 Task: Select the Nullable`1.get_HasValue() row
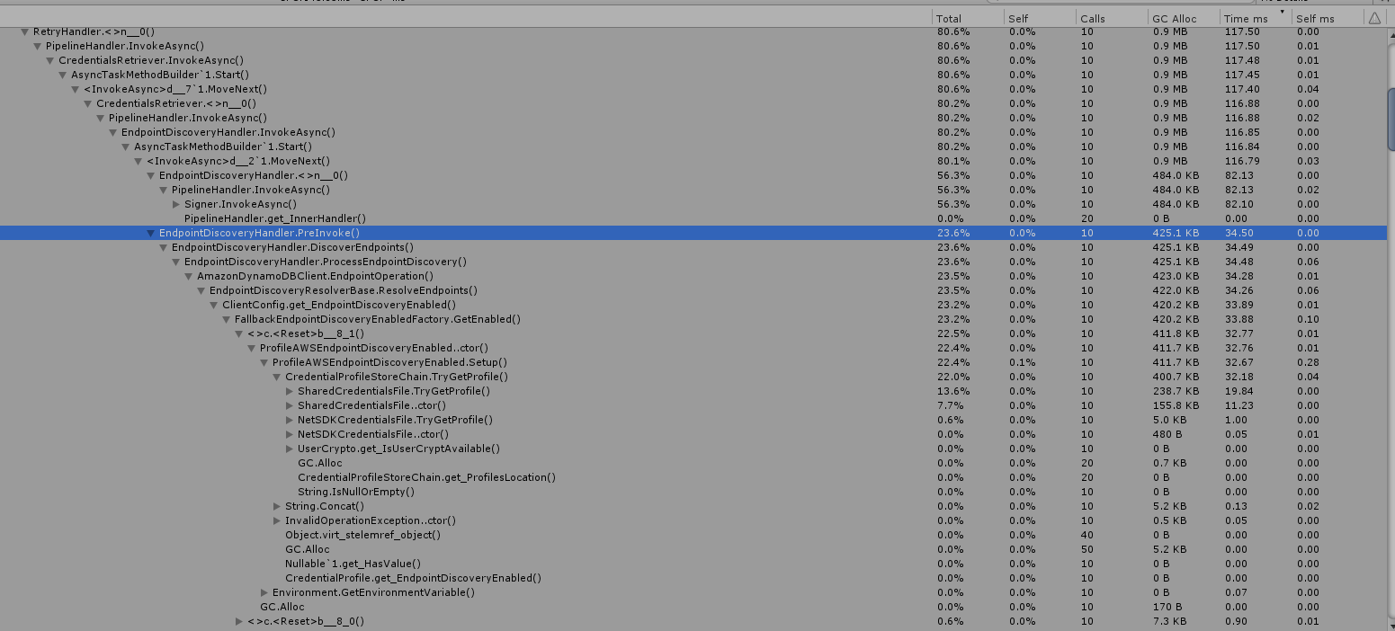tap(693, 564)
